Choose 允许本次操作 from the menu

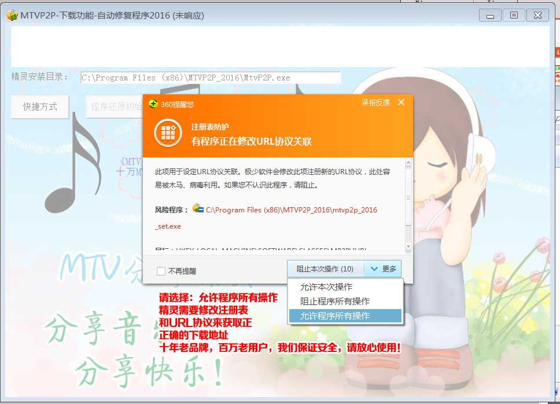click(x=326, y=287)
